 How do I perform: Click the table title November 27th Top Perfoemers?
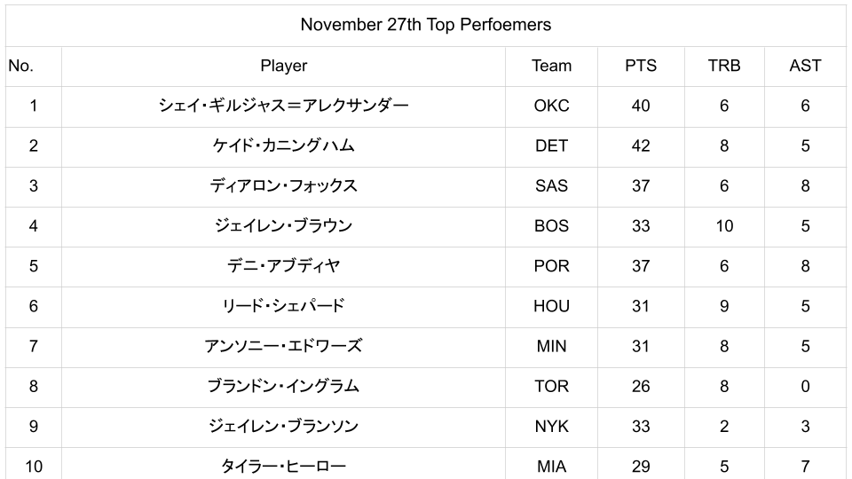pyautogui.click(x=425, y=25)
